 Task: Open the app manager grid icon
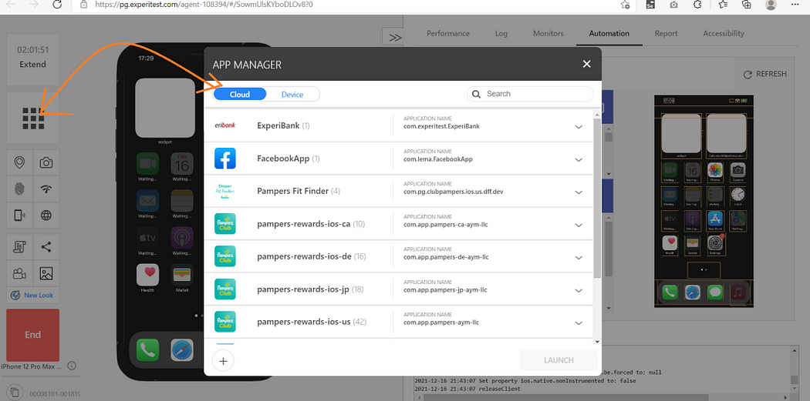click(x=33, y=119)
